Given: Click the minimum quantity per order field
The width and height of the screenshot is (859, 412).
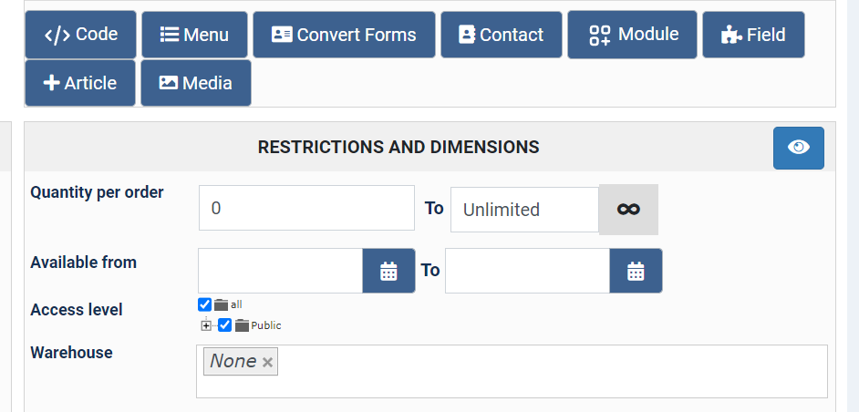Looking at the screenshot, I should tap(306, 208).
